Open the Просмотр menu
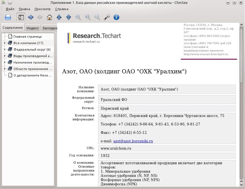The image size is (245, 189). [x=42, y=9]
